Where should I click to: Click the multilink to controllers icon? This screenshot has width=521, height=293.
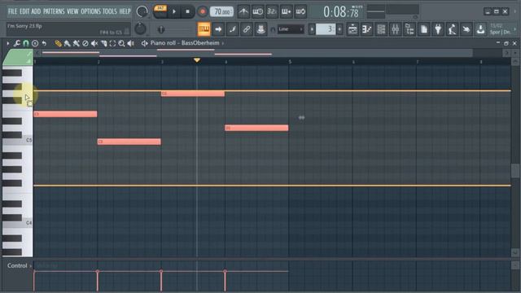click(x=260, y=29)
